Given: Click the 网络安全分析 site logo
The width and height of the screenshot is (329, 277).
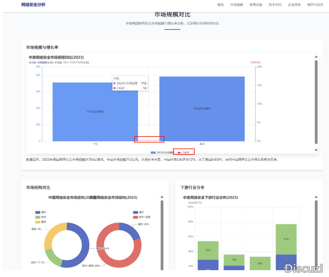Looking at the screenshot, I should point(33,5).
